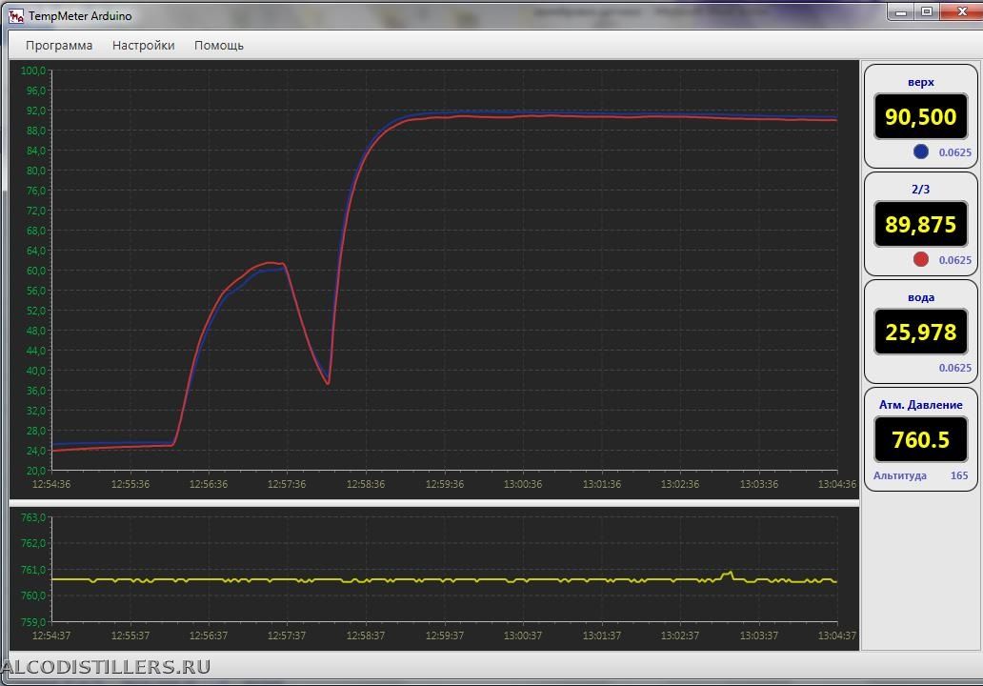Click the 12:59:36 time axis label
Screen dimensions: 983x686
click(x=445, y=484)
